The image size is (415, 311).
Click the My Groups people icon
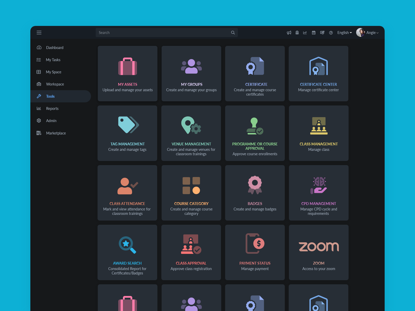[191, 66]
